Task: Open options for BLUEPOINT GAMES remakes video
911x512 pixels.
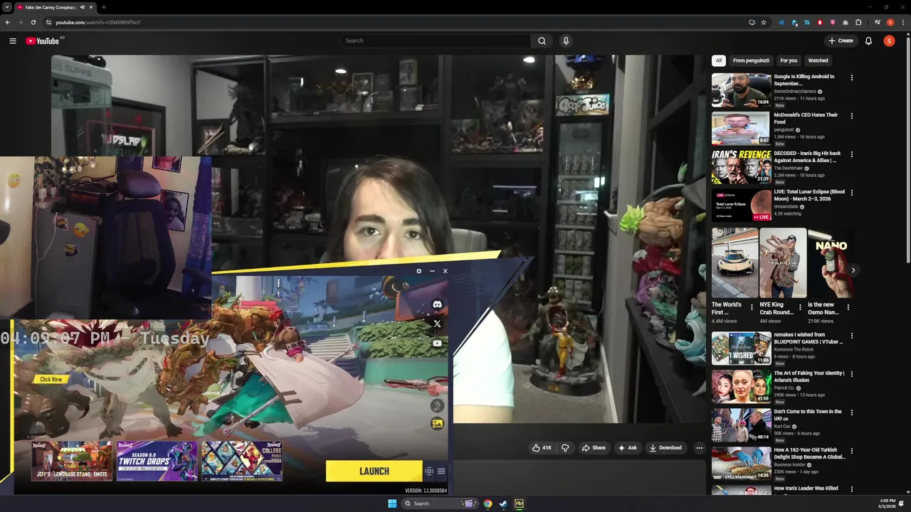Action: [851, 336]
